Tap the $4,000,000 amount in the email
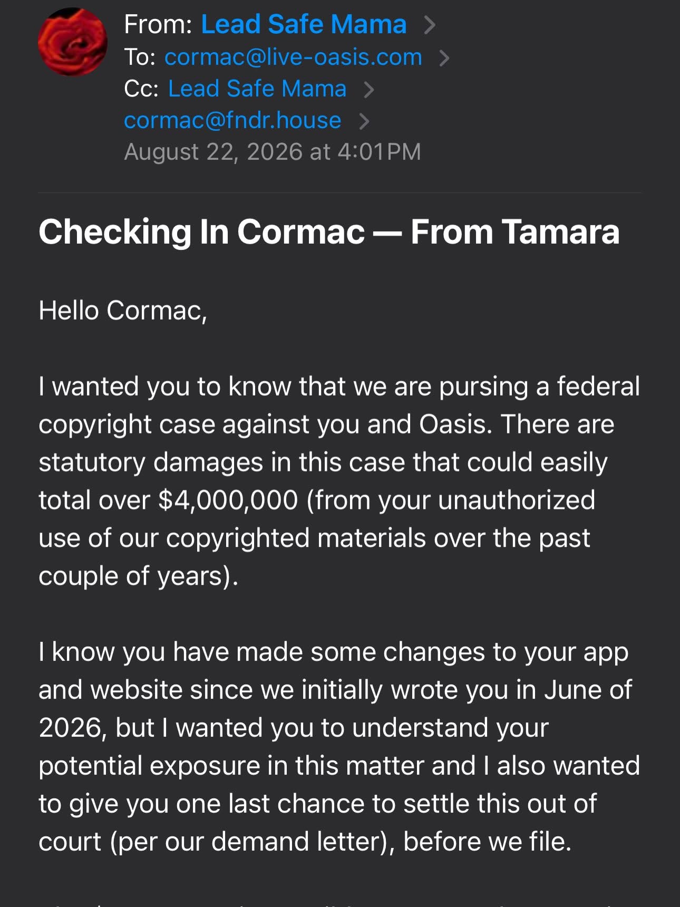Viewport: 680px width, 907px height. 228,500
